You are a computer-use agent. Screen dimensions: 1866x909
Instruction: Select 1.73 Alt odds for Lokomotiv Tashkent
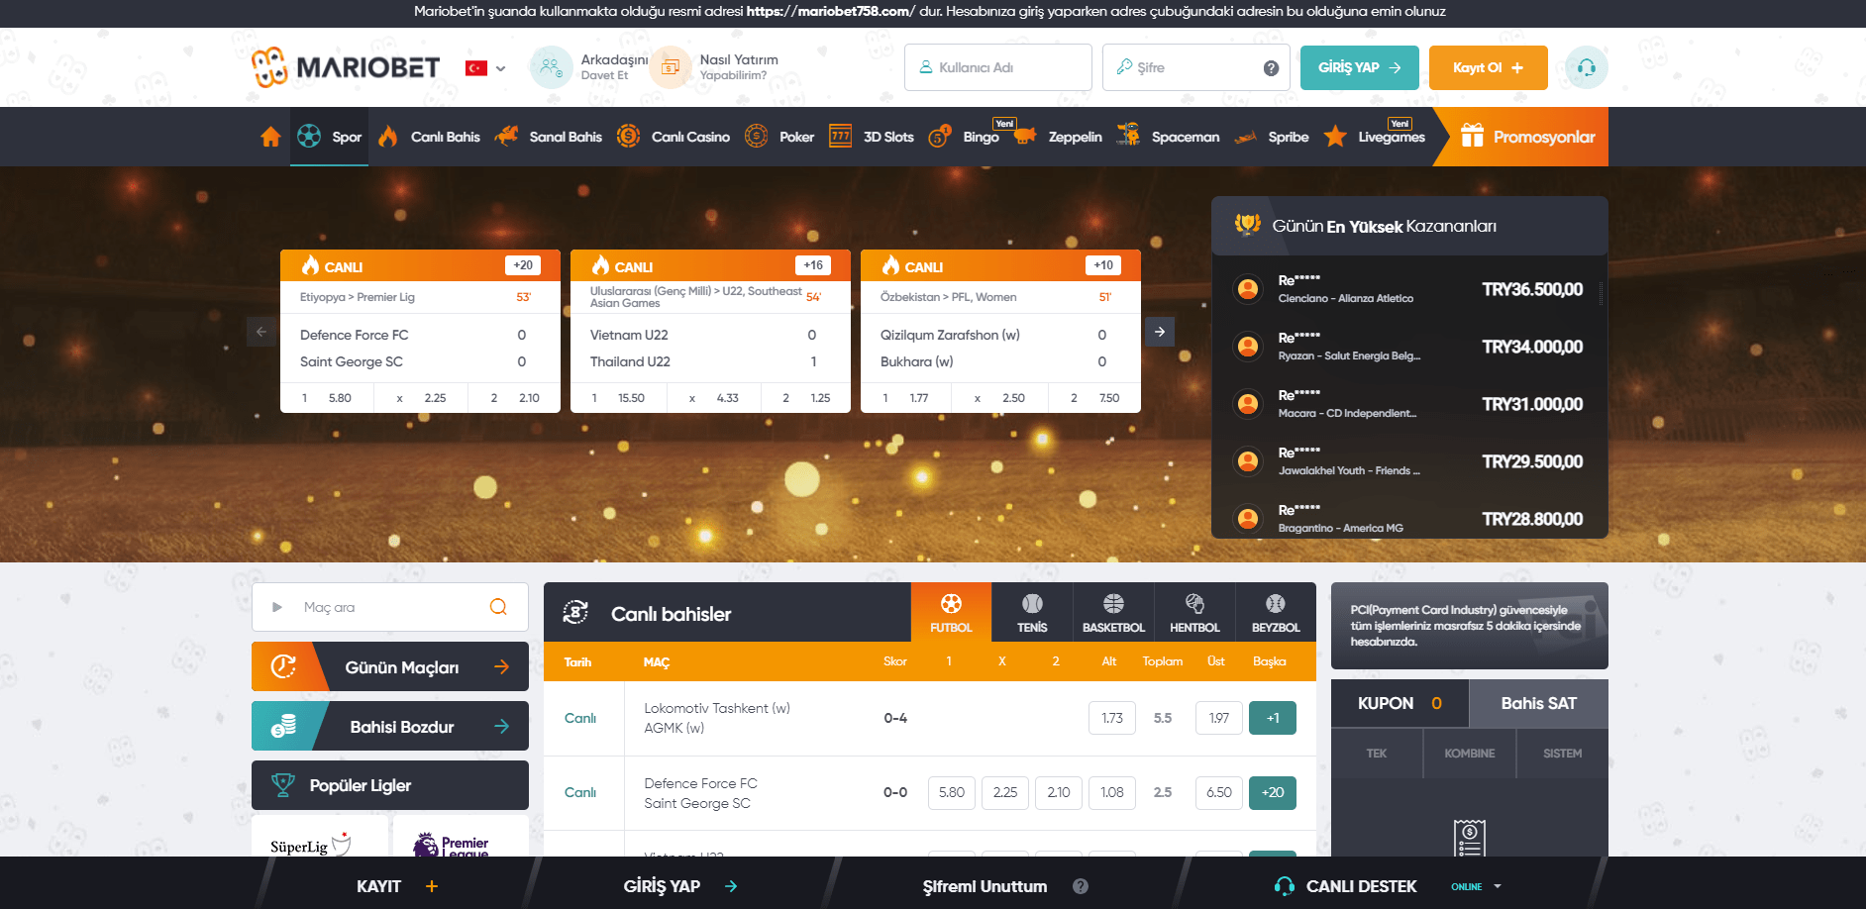point(1112,718)
